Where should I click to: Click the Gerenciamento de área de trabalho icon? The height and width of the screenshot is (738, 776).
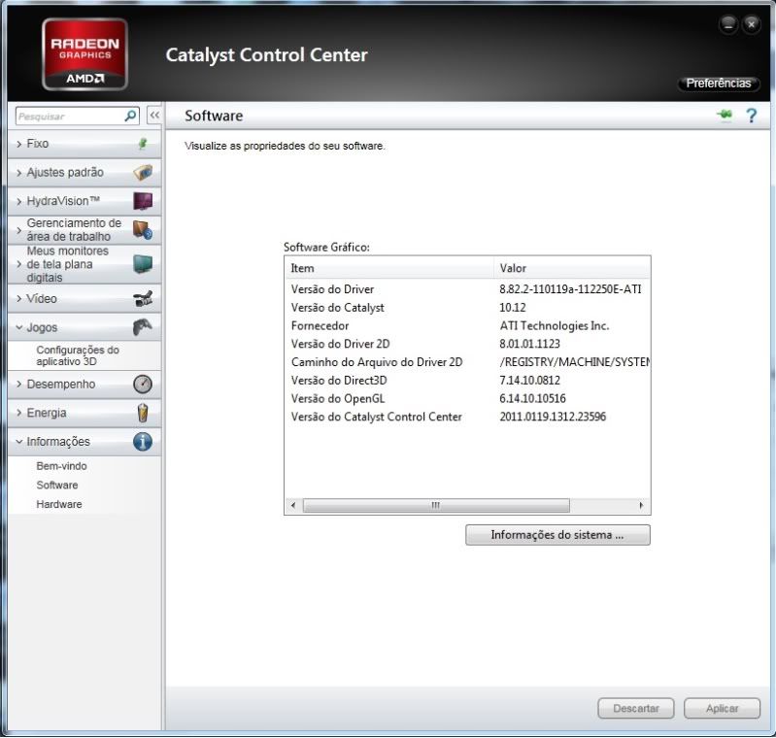[x=143, y=230]
